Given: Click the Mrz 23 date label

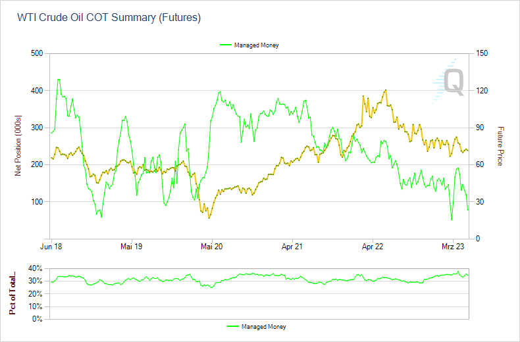Looking at the screenshot, I should point(453,247).
